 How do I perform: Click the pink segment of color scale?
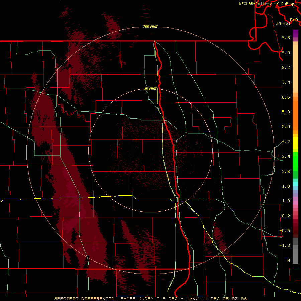click(295, 203)
